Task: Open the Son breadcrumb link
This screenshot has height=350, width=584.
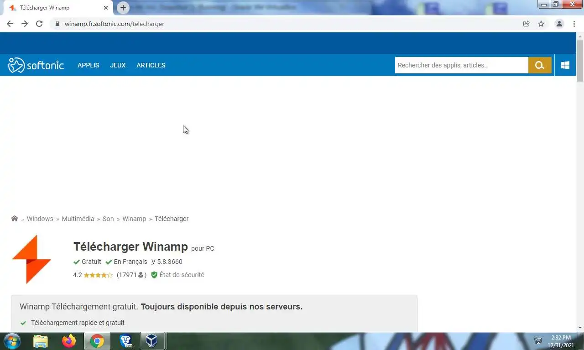Action: (x=108, y=219)
